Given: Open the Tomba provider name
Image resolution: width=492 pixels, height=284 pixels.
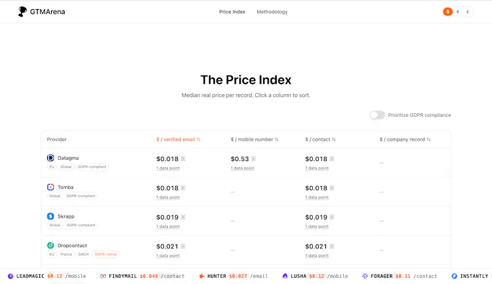Looking at the screenshot, I should [x=66, y=187].
